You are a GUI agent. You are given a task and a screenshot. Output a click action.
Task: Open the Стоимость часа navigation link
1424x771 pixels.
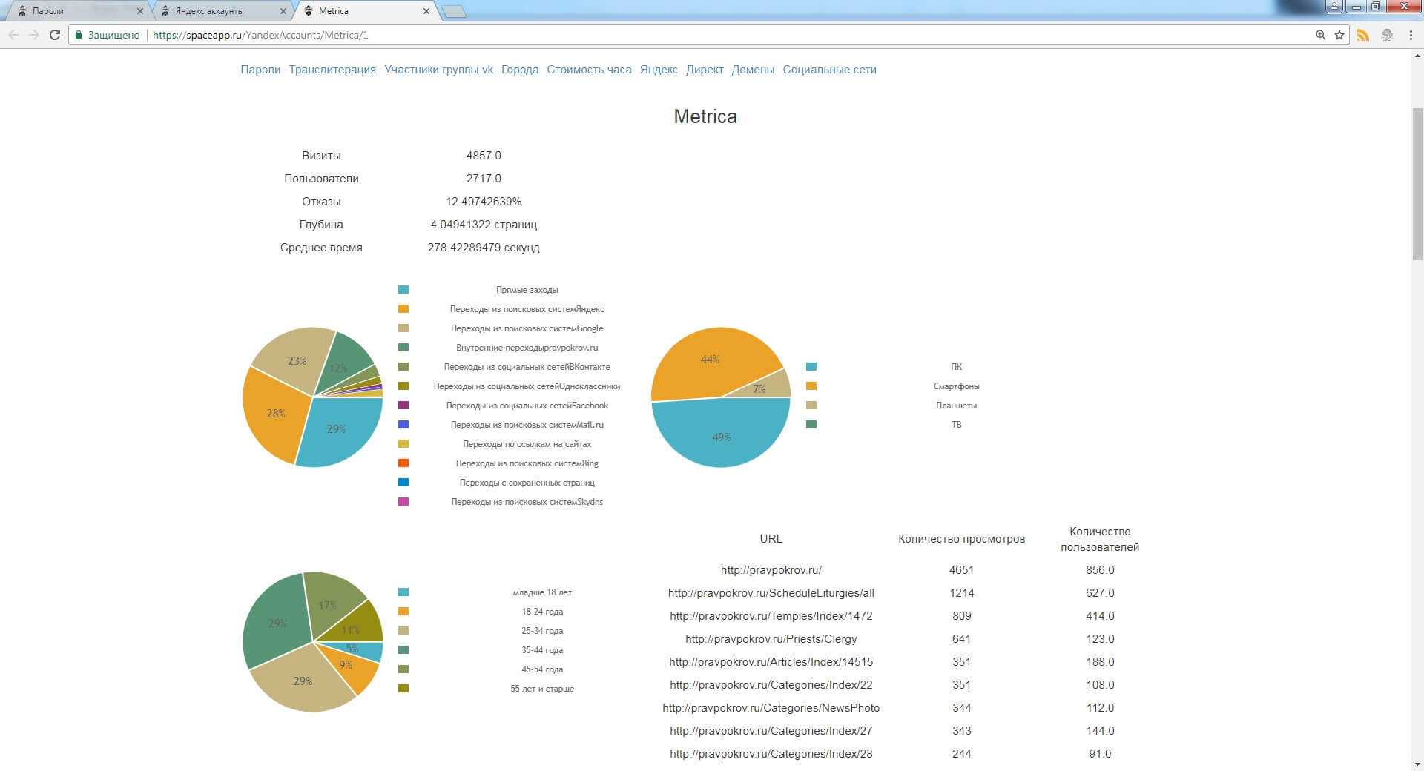(x=589, y=70)
